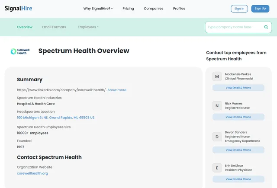Select the Overview tab
The height and width of the screenshot is (188, 277).
point(25,27)
